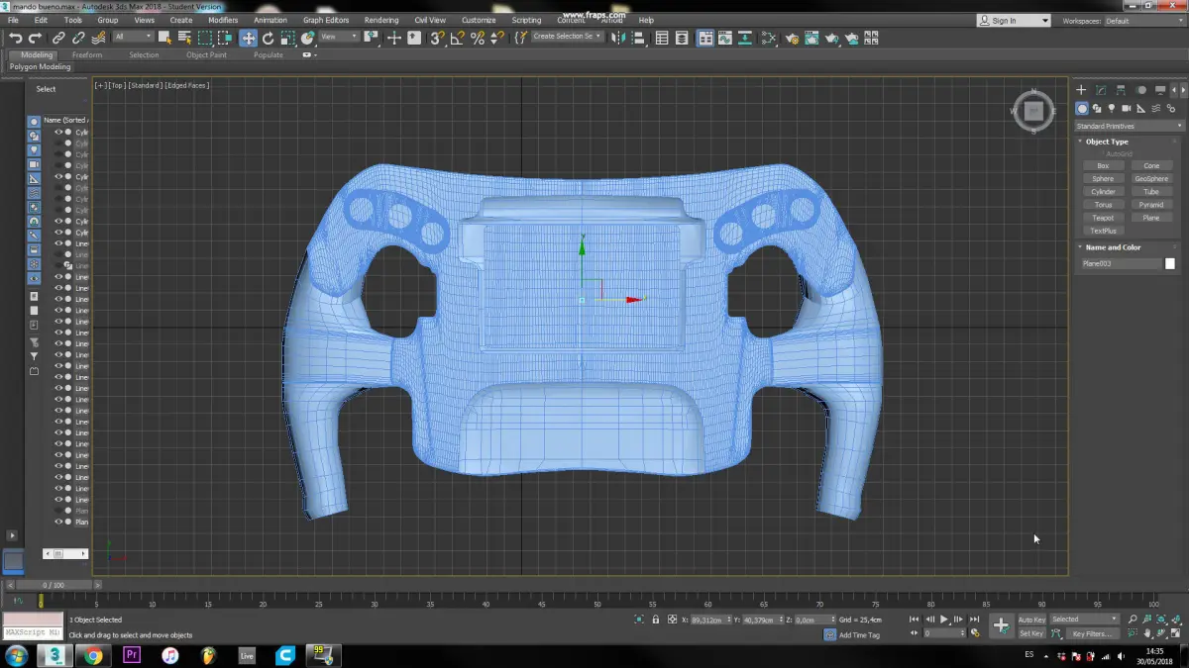Image resolution: width=1189 pixels, height=668 pixels.
Task: Collapse the Name and Color rollout
Action: [1113, 247]
